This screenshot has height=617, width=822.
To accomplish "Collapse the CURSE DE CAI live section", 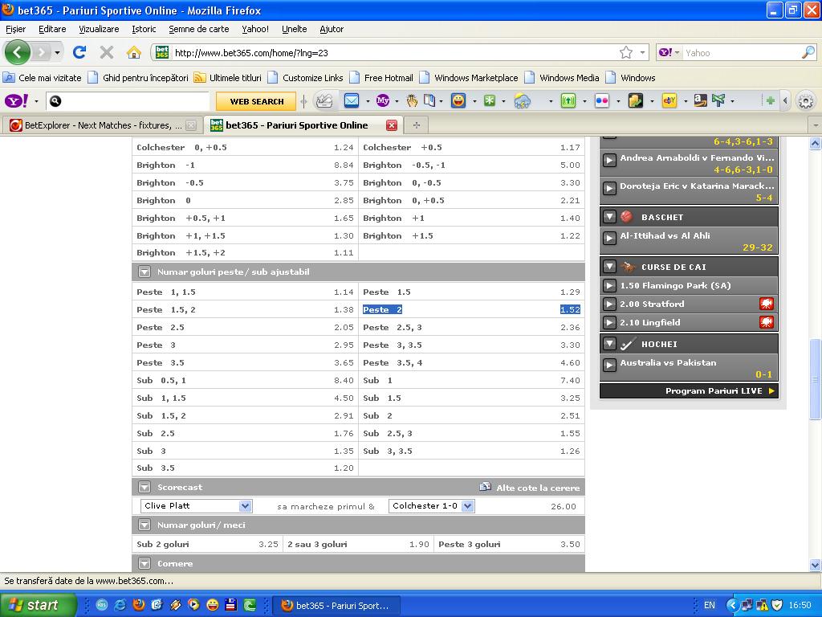I will pos(609,267).
